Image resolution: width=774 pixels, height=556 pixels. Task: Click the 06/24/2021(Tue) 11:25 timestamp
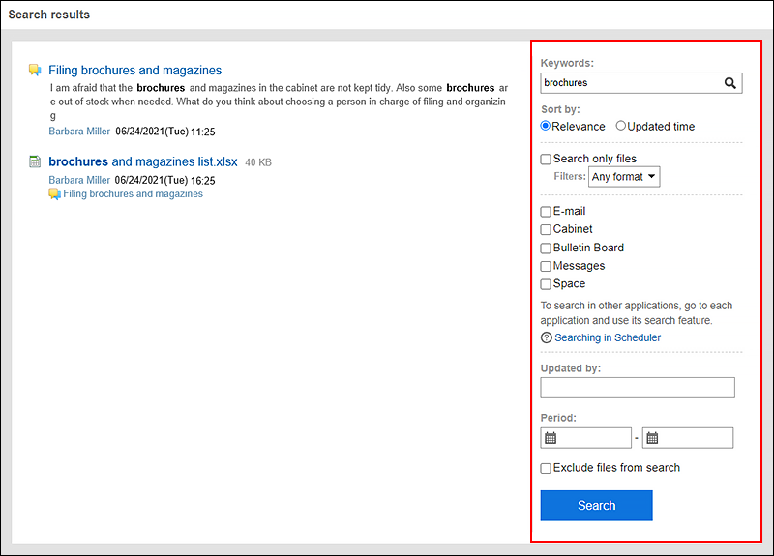[x=165, y=132]
